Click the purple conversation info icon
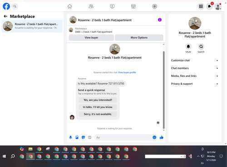This screenshot has height=167, width=227. click(x=160, y=20)
